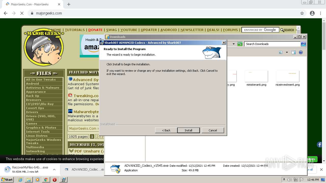Screen dimensions: 326x183
Task: Go to page 2 of listings
Action: coord(97,137)
